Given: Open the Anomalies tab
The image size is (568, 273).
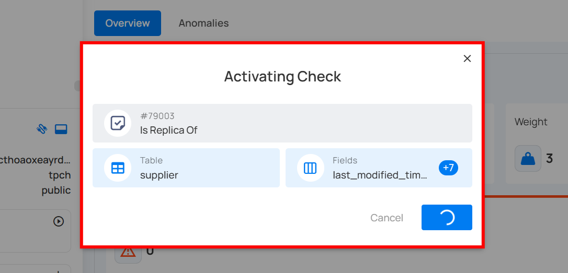Looking at the screenshot, I should coord(203,23).
